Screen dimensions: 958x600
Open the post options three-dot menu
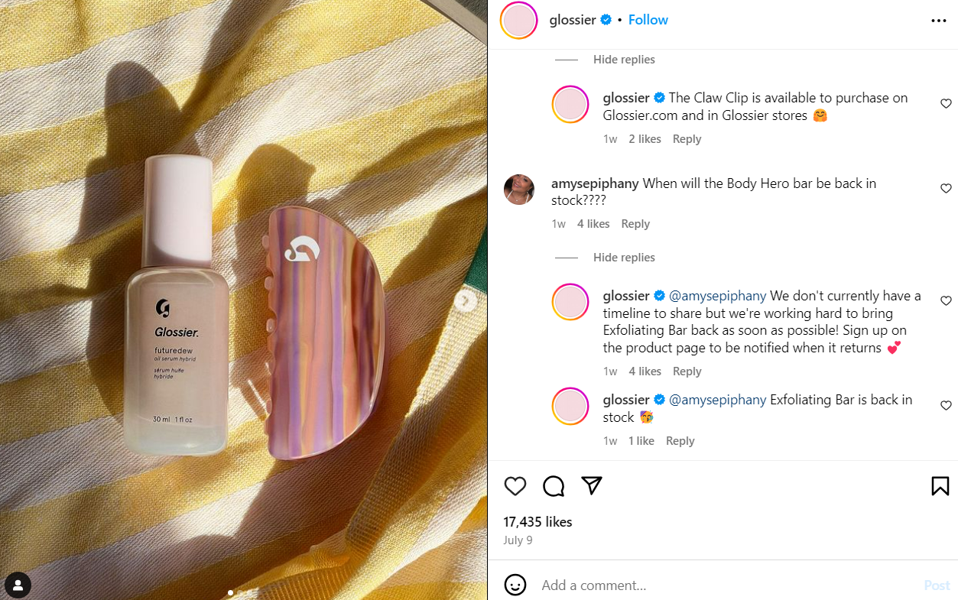[938, 21]
